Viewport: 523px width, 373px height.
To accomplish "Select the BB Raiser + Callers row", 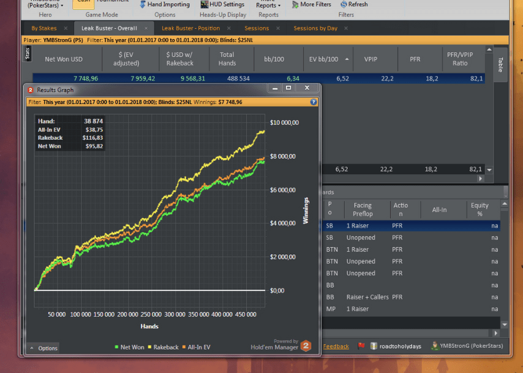I will pos(412,297).
